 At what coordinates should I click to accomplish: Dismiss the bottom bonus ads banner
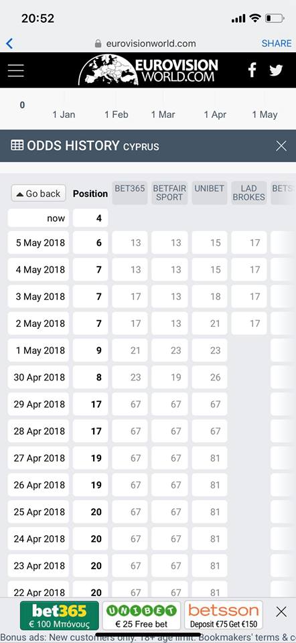(281, 612)
